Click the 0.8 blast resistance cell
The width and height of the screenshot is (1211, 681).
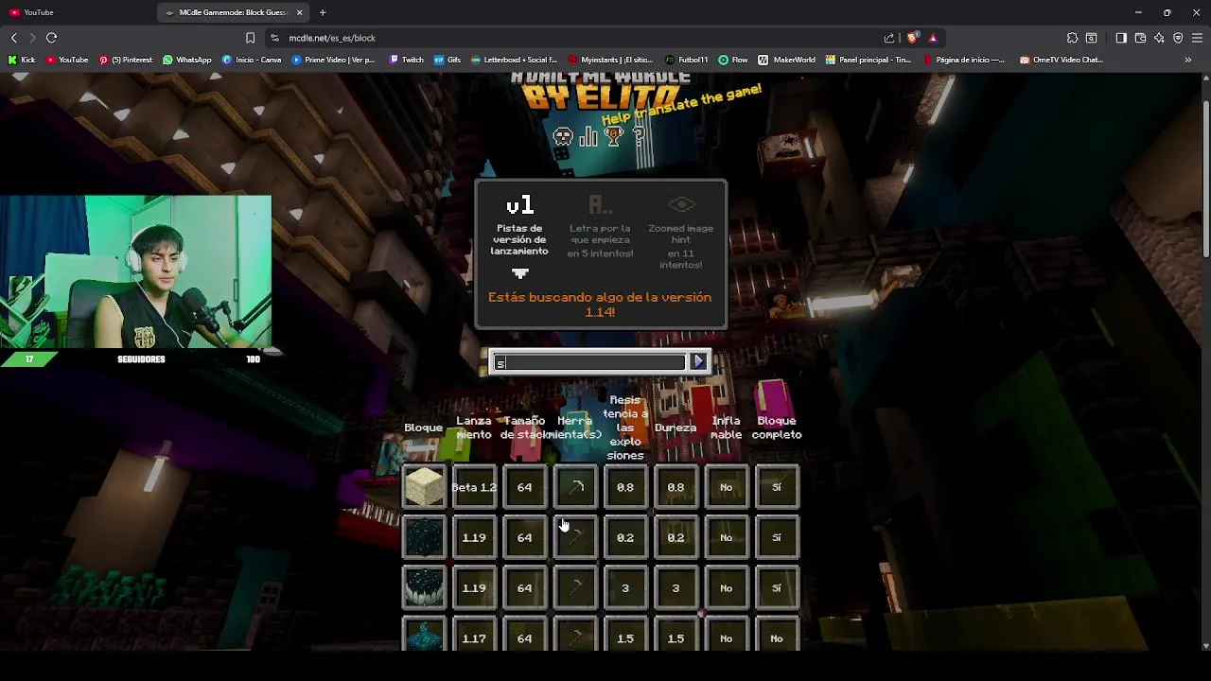[x=625, y=487]
